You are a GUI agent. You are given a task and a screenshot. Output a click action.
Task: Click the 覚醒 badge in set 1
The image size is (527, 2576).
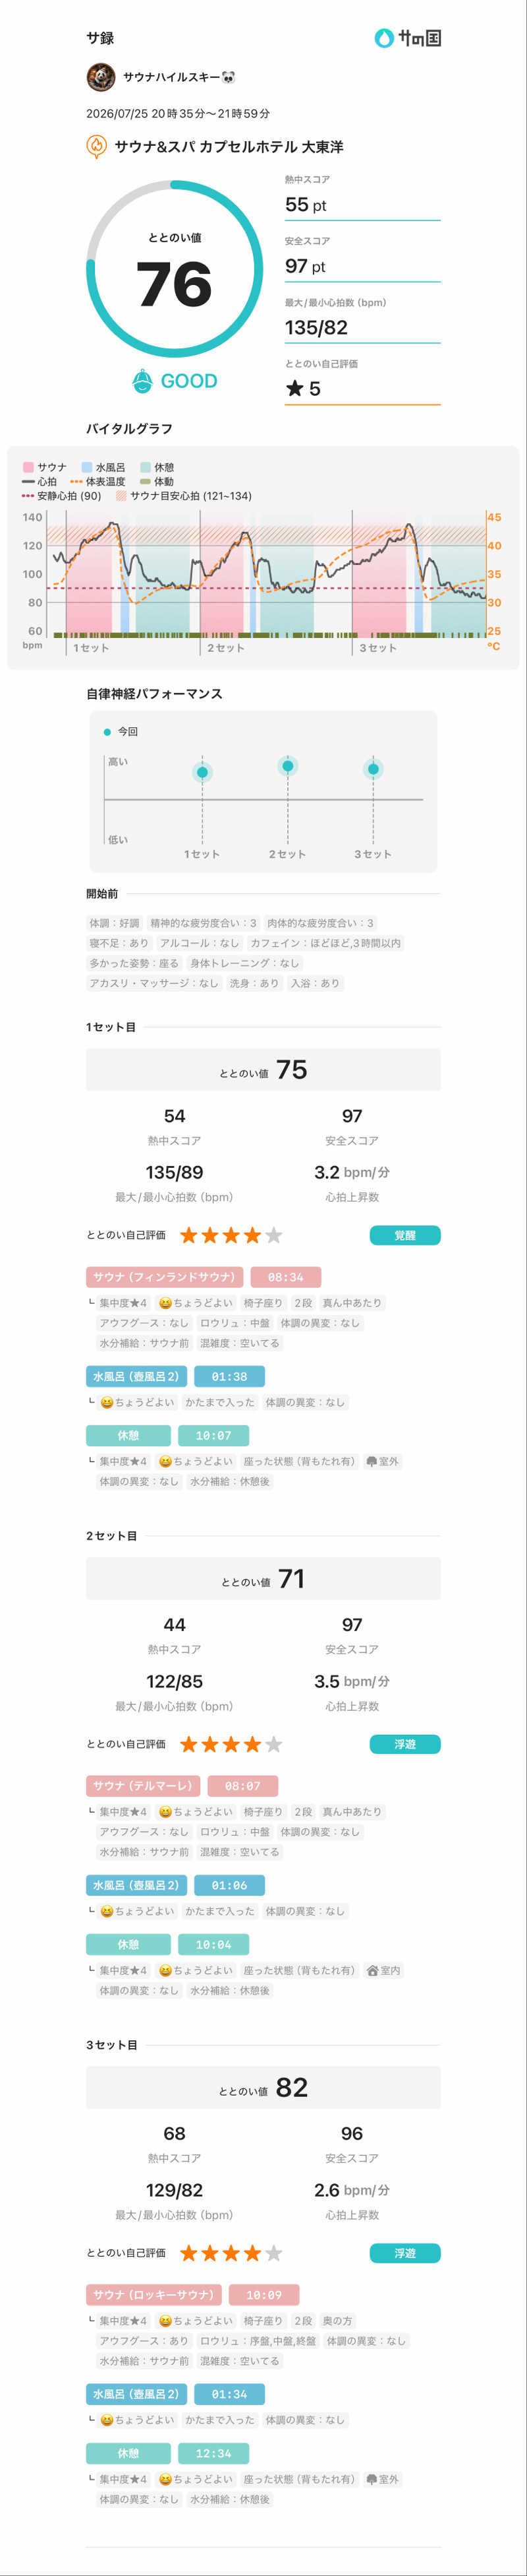pos(405,1235)
